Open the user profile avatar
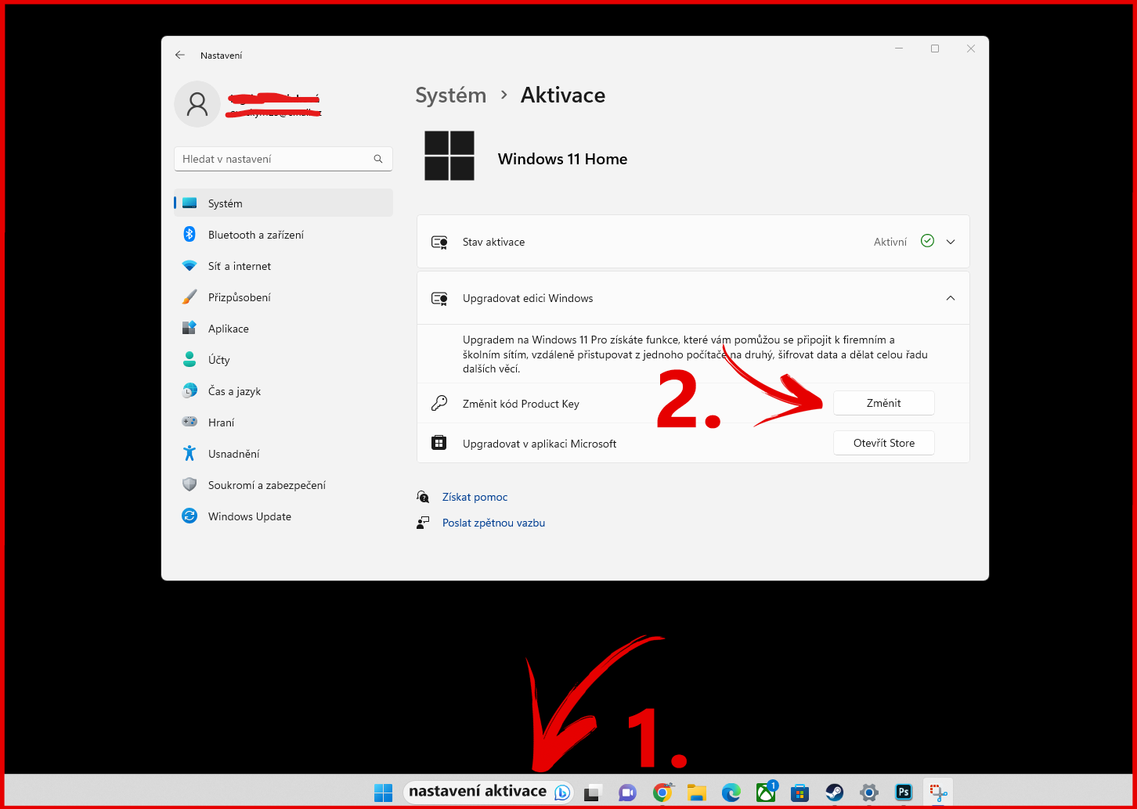Screen dimensions: 1137x809 [197, 104]
